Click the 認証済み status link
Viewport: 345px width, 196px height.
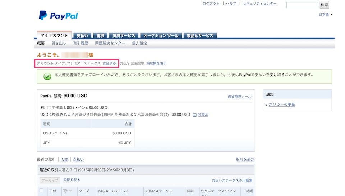point(109,63)
